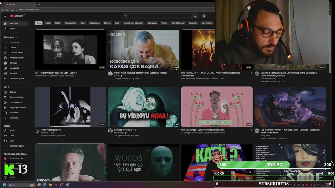Open Windows Start menu

4,185
